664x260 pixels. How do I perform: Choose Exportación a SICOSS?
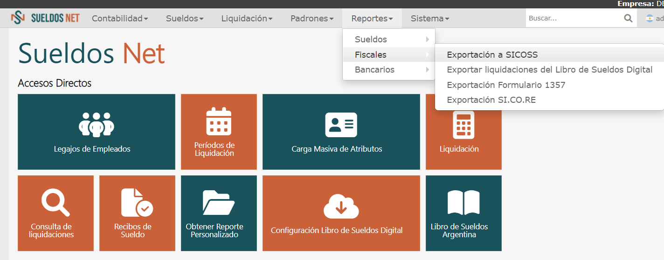pos(549,54)
